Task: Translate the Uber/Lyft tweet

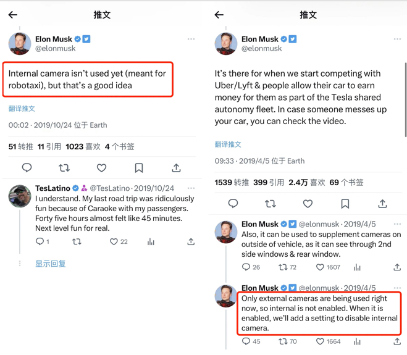Action: pyautogui.click(x=228, y=144)
